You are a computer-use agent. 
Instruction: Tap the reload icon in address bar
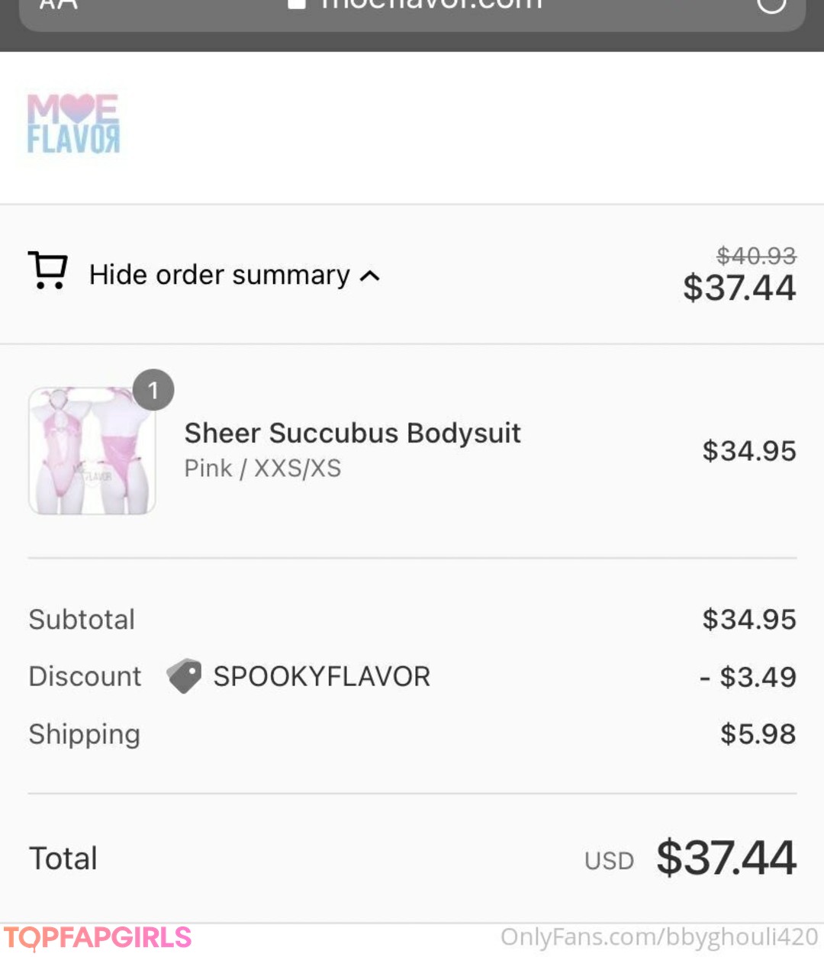click(x=771, y=5)
